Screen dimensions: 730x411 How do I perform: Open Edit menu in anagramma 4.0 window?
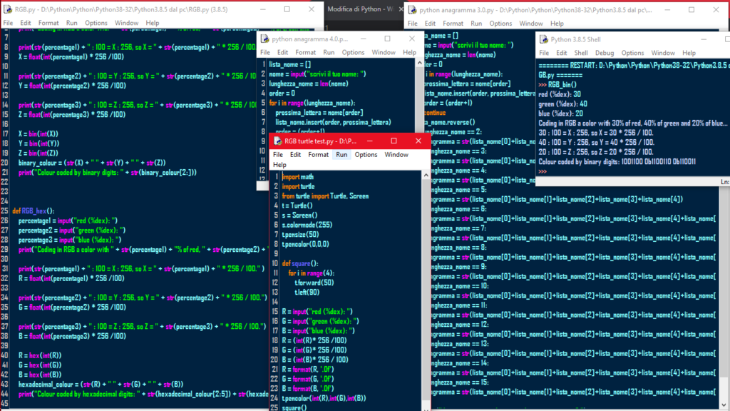tap(282, 53)
